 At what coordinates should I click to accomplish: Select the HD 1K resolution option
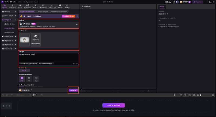(x=24, y=71)
